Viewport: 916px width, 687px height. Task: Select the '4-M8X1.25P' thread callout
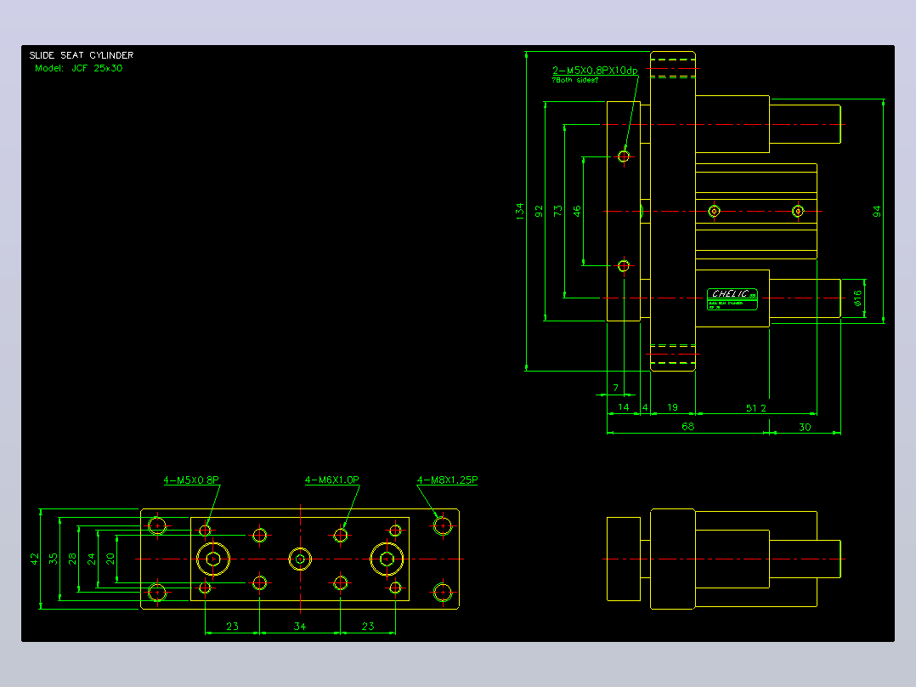[x=447, y=480]
